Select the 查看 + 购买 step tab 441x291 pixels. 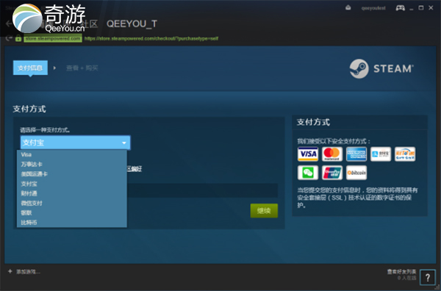point(82,68)
